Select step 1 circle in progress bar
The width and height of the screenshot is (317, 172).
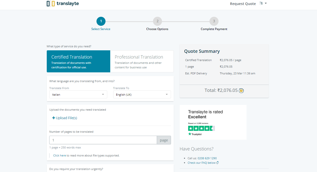(x=101, y=21)
